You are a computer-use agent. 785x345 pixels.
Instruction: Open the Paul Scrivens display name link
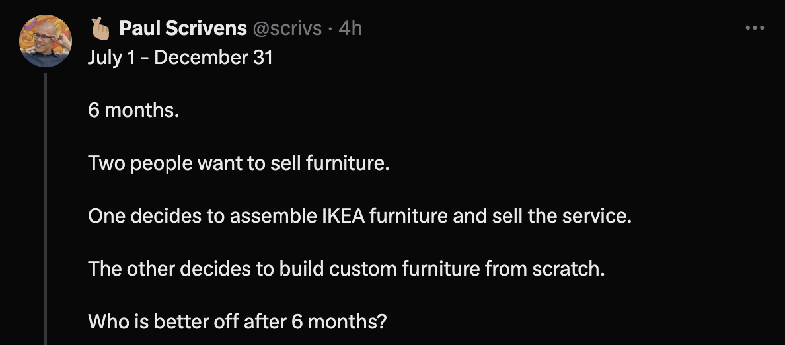pos(183,28)
